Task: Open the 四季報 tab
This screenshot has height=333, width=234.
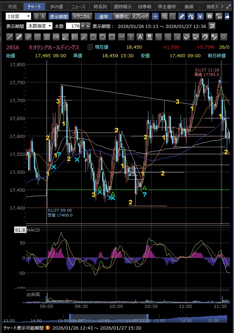Action: coord(145,7)
